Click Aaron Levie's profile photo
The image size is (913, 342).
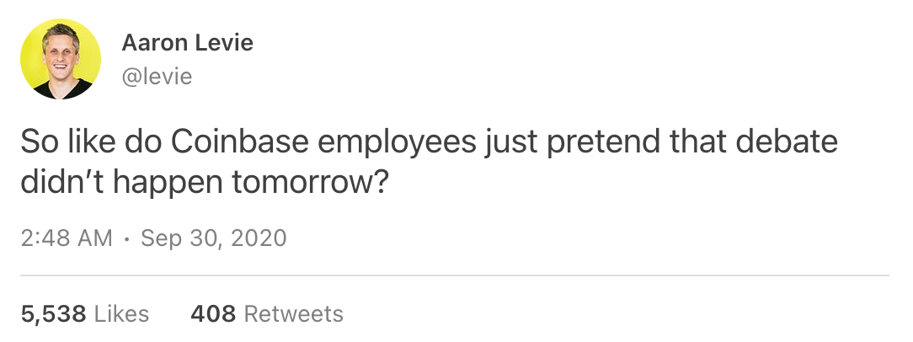[x=61, y=59]
